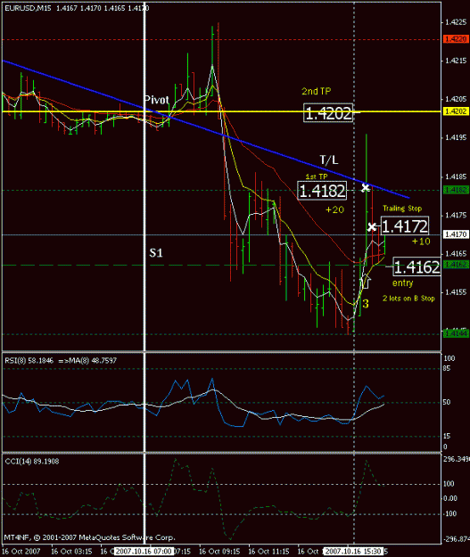
Task: Select the 1.4172 trailing stop label box
Action: coord(405,225)
